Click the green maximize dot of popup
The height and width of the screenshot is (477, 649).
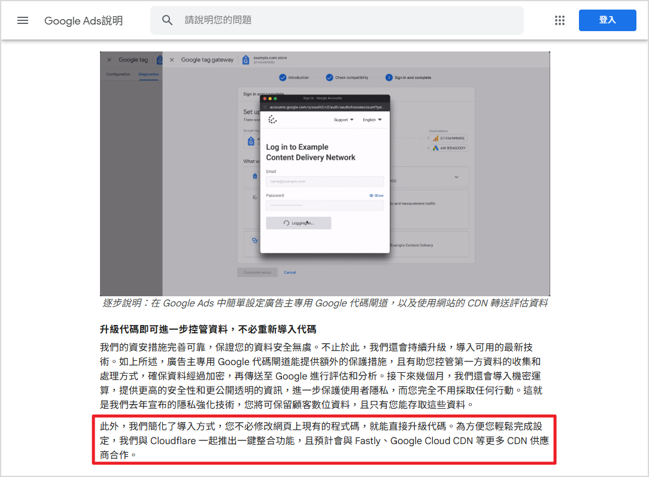[x=275, y=99]
